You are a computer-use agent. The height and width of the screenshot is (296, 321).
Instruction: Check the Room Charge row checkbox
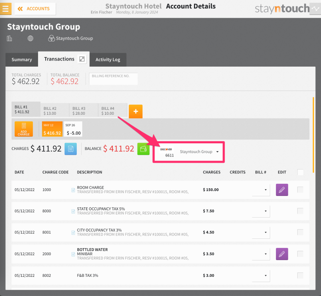click(x=300, y=190)
